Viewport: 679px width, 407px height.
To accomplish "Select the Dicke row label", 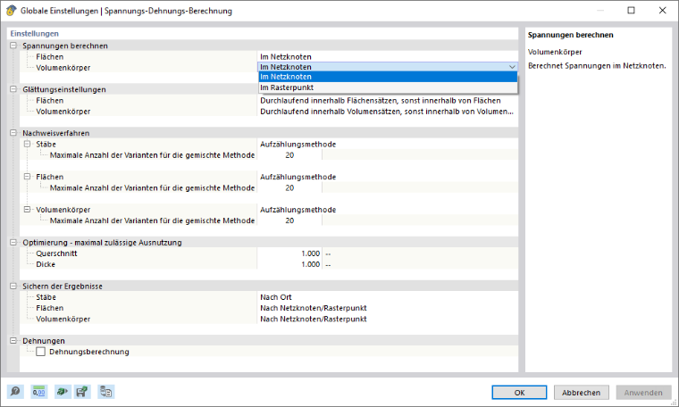I will click(46, 264).
